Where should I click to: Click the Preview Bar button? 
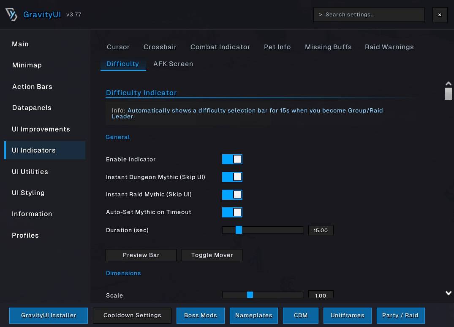coord(141,255)
